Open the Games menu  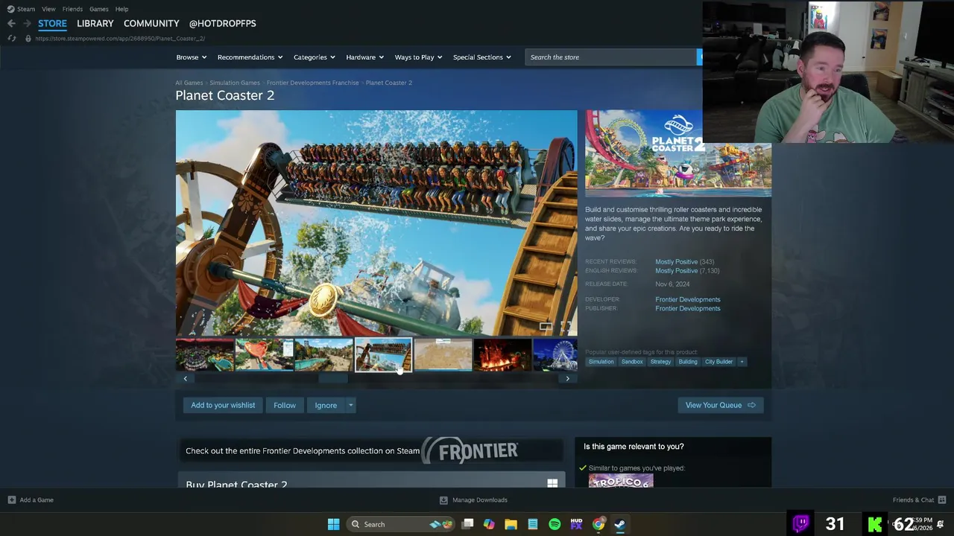tap(98, 9)
